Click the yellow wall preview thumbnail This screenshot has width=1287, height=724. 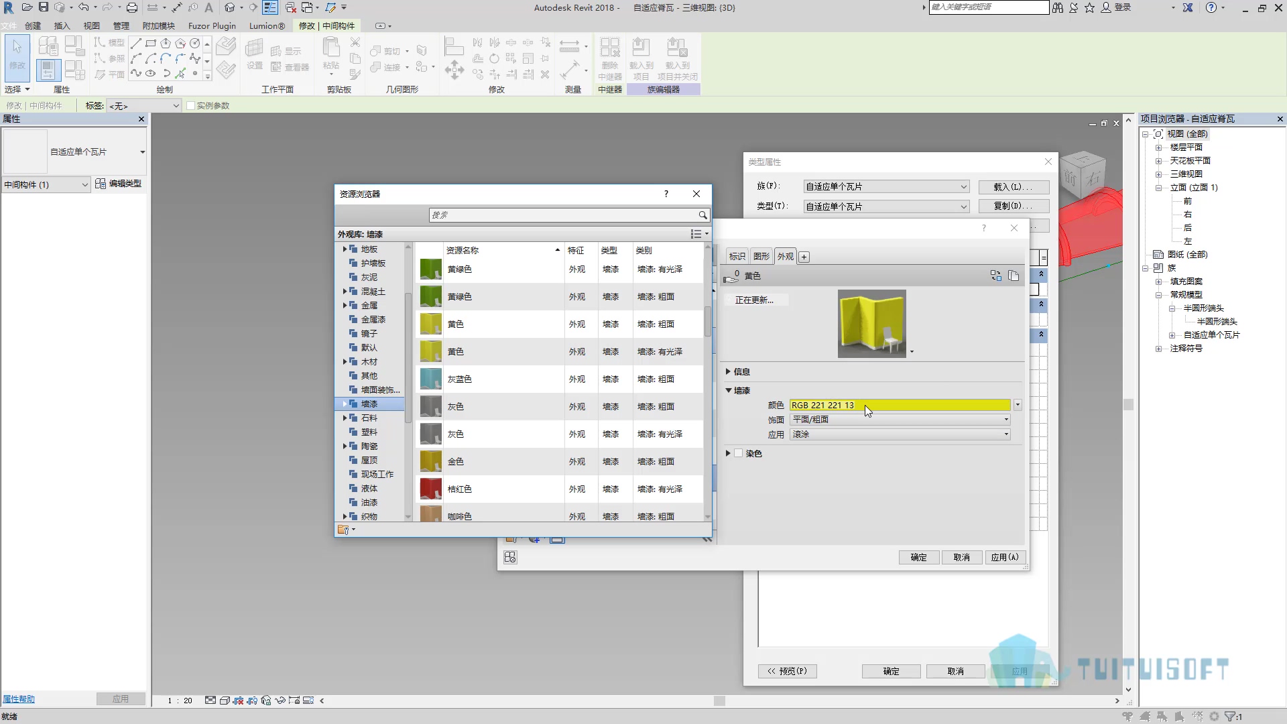tap(872, 324)
